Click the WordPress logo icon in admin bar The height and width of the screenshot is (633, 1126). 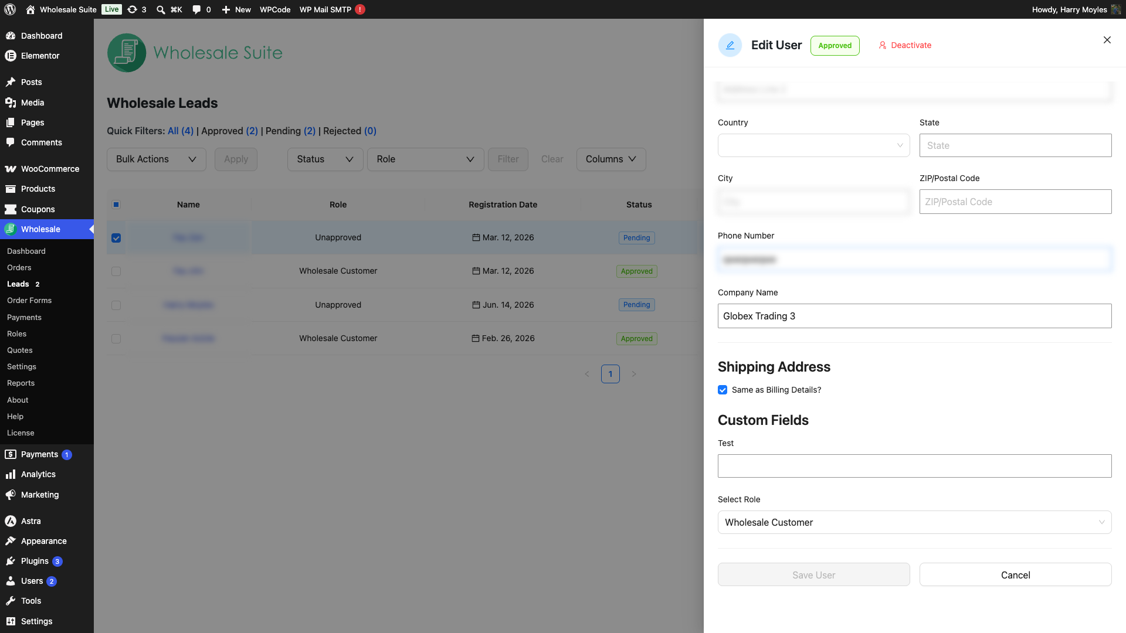click(x=10, y=9)
